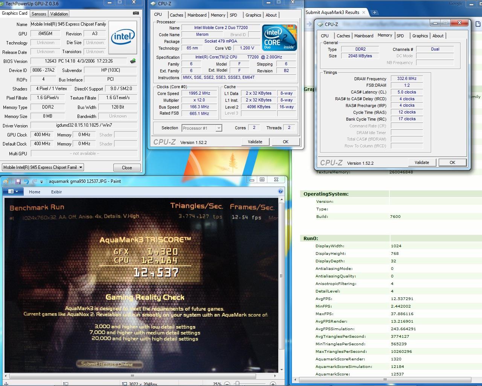Click the Core Speed value 1995.2 MHz
482x386 pixels.
click(x=200, y=93)
